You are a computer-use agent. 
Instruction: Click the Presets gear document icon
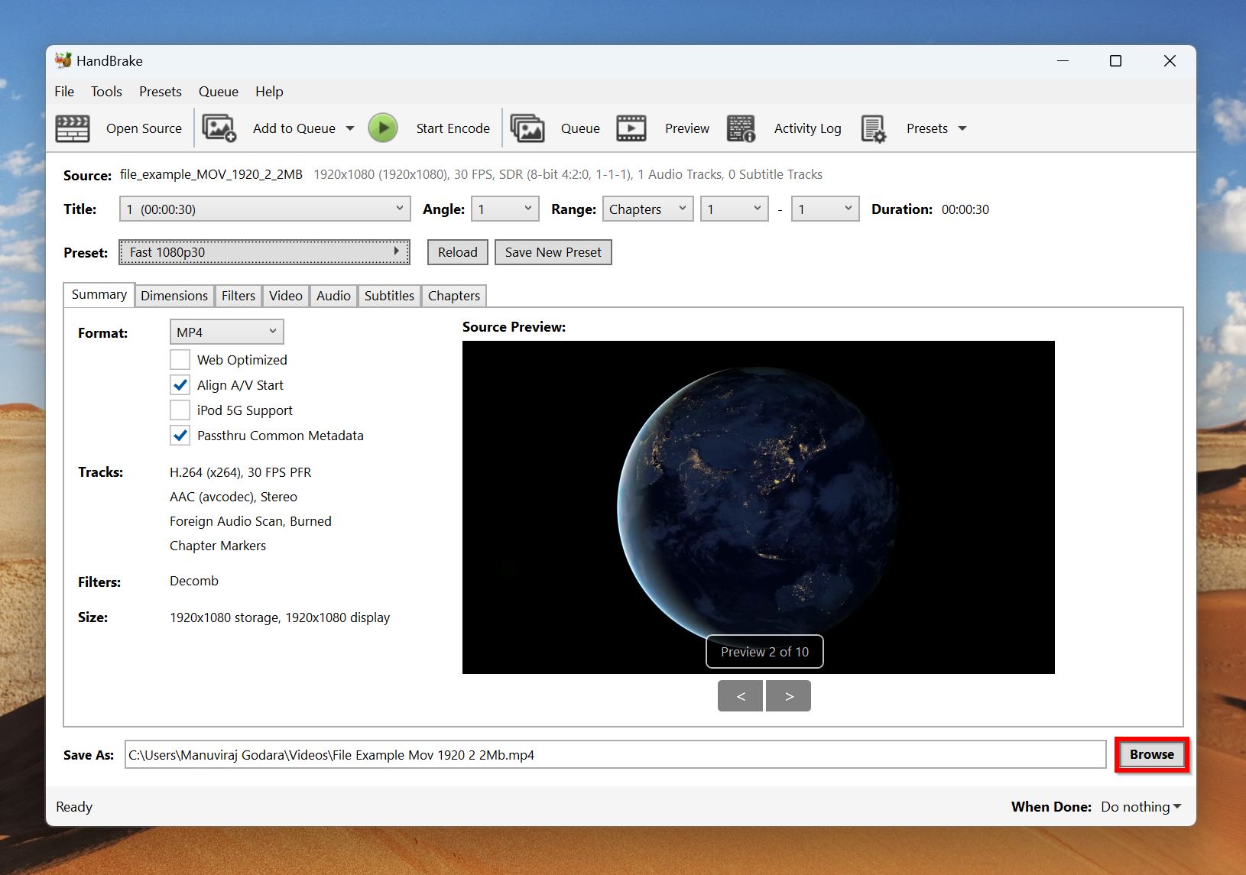coord(873,128)
